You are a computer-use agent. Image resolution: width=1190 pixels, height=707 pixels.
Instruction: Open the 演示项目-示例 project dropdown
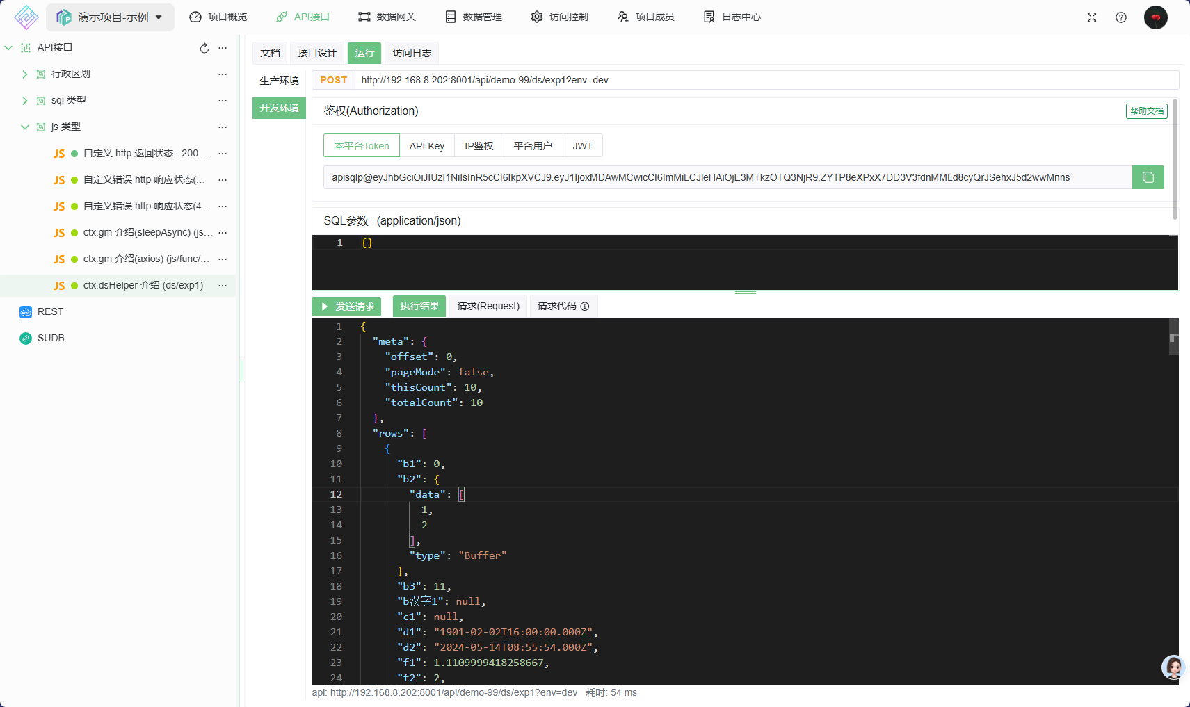point(110,17)
